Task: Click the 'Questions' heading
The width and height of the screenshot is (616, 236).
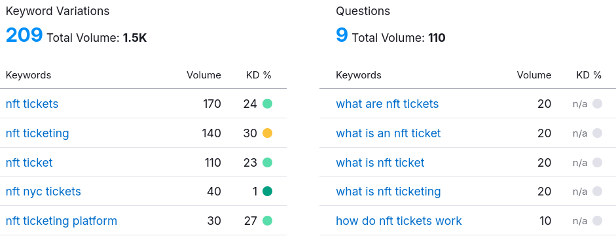Action: pyautogui.click(x=363, y=11)
